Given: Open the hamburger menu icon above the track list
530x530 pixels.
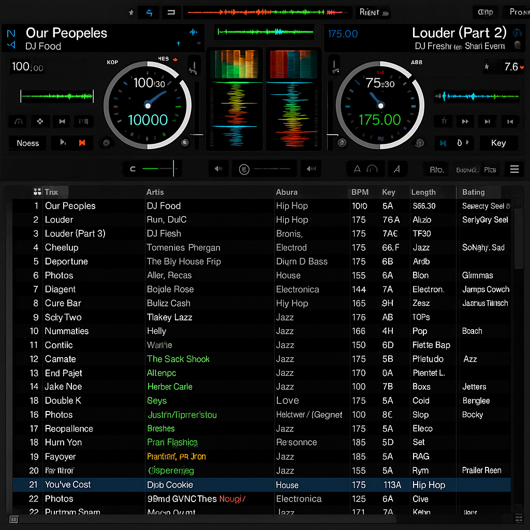Looking at the screenshot, I should pyautogui.click(x=514, y=169).
